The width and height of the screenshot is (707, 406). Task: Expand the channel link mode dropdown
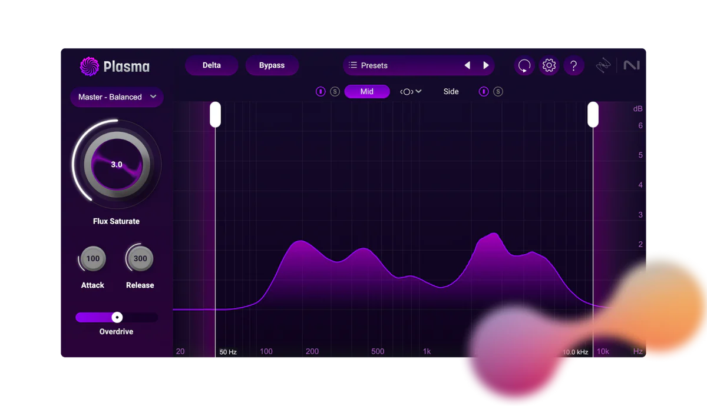tap(411, 92)
